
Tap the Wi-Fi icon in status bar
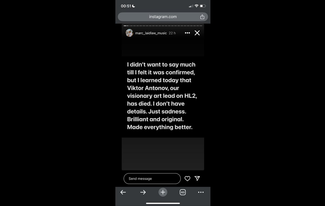(x=196, y=6)
